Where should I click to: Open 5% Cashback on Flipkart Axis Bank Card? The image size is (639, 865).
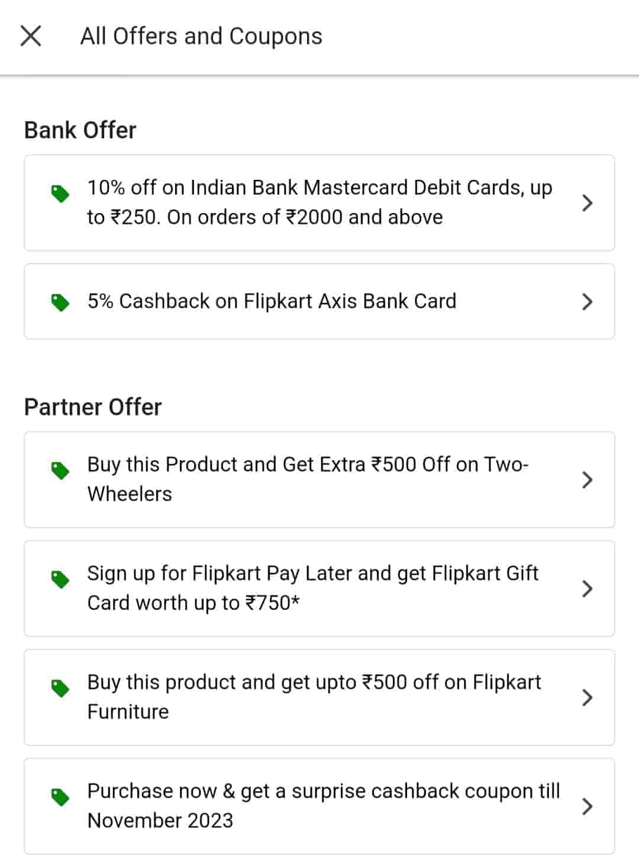(272, 301)
